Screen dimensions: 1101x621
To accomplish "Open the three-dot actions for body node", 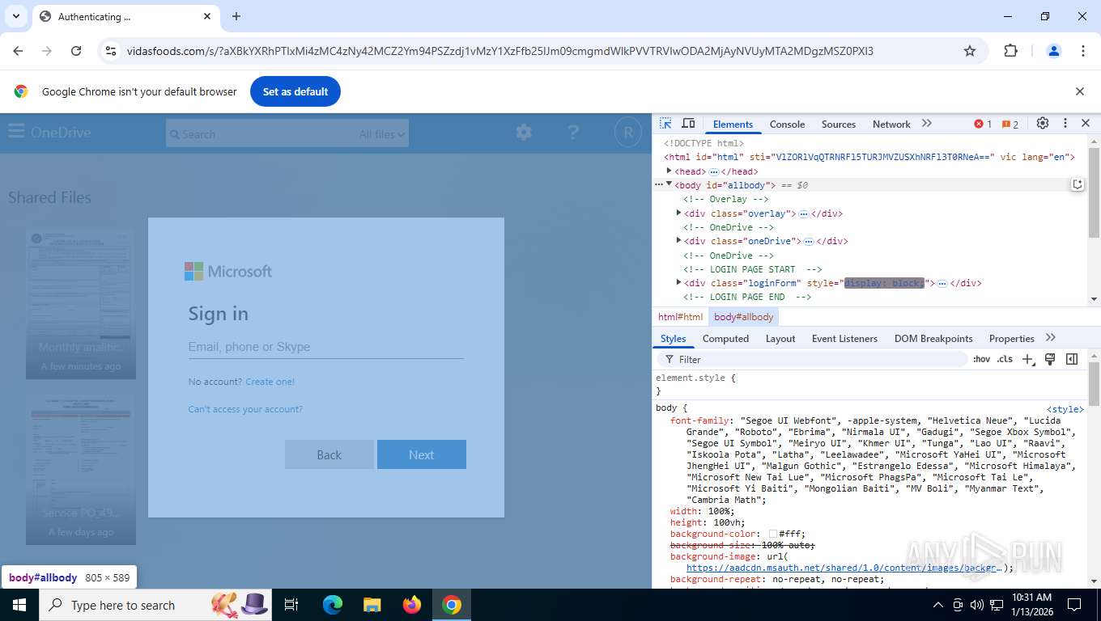I will pyautogui.click(x=659, y=185).
